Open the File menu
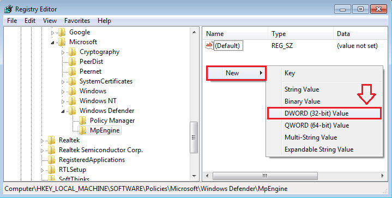Screen dimensions: 392x198 (x=12, y=21)
